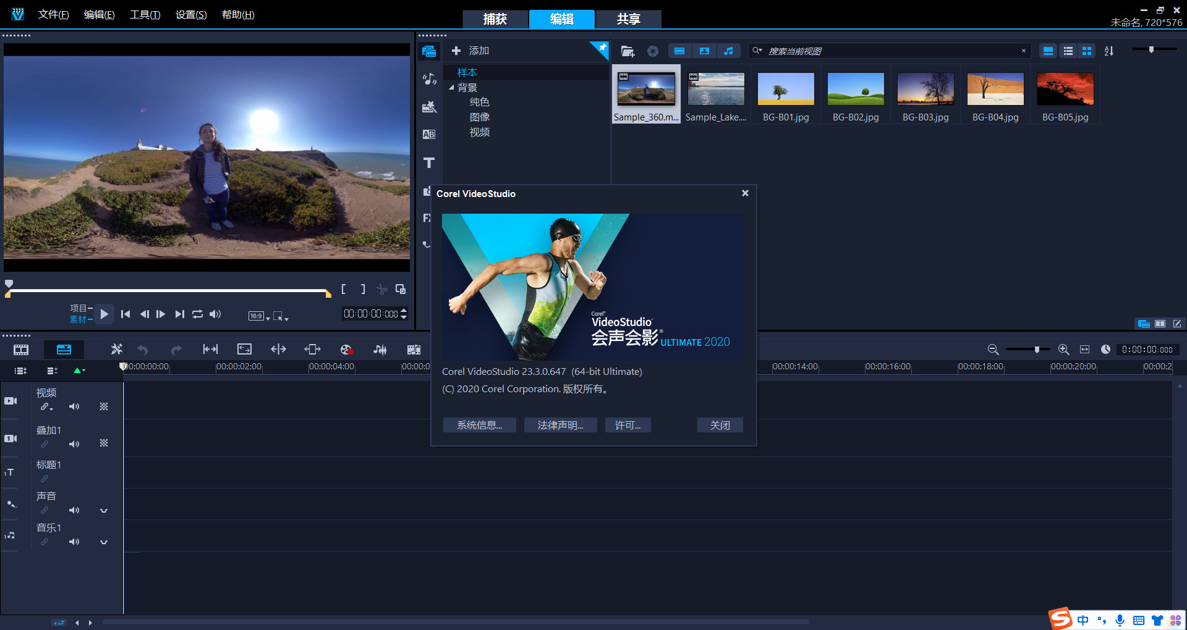Viewport: 1187px width, 630px height.
Task: Click the import media files folder icon
Action: click(x=628, y=51)
